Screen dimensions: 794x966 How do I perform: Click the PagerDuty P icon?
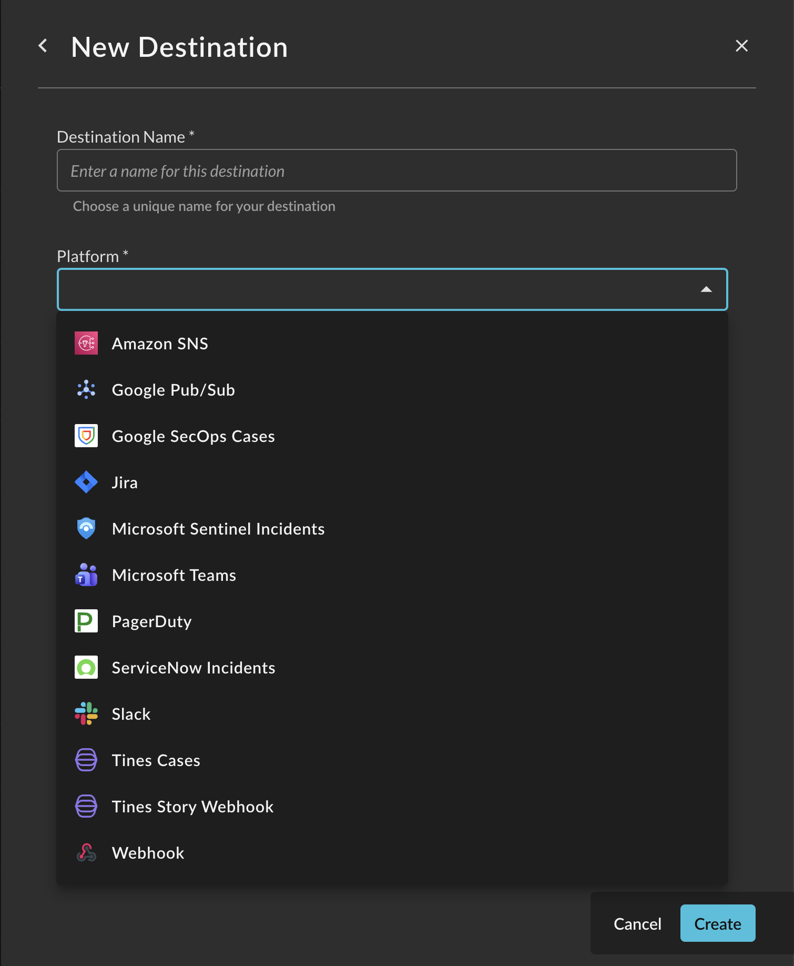[x=86, y=621]
